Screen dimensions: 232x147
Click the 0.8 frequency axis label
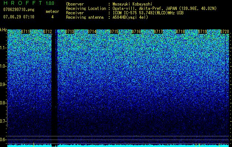tap(3, 103)
